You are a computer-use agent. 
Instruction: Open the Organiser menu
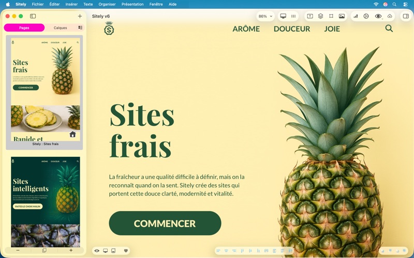107,4
